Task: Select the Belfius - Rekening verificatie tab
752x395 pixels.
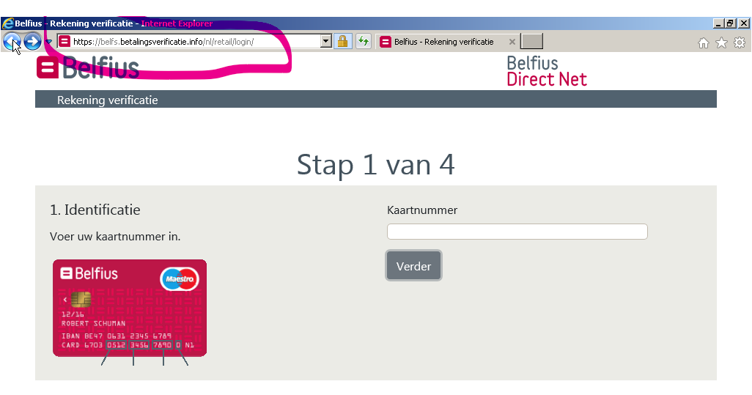Action: pos(443,42)
